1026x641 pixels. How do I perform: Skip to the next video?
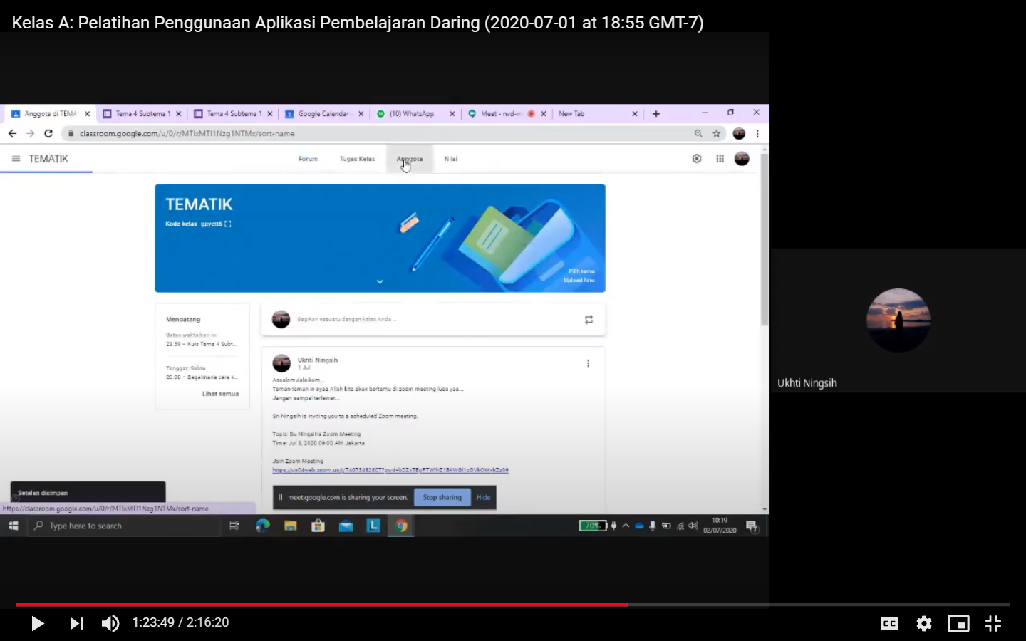click(x=76, y=624)
